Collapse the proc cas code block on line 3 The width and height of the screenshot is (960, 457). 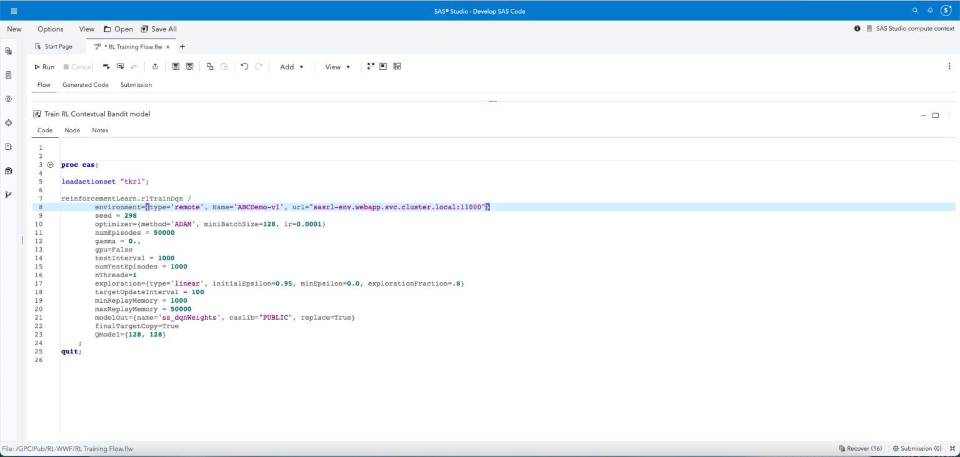[x=51, y=165]
